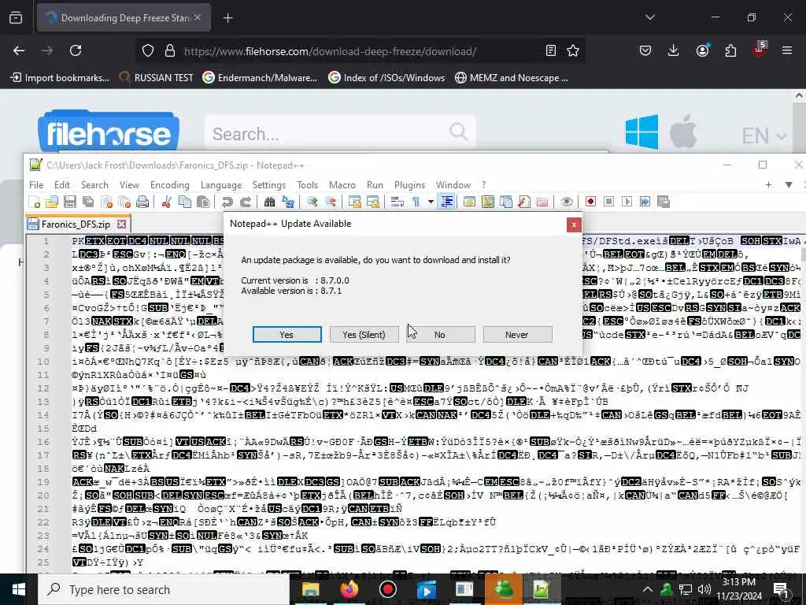Open the File menu in Notepad++
Viewport: 806px width, 605px height.
point(36,184)
